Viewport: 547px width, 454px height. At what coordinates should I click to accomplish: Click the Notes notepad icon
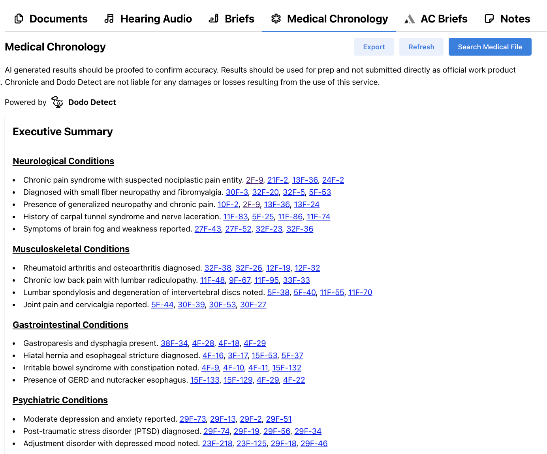coord(489,18)
